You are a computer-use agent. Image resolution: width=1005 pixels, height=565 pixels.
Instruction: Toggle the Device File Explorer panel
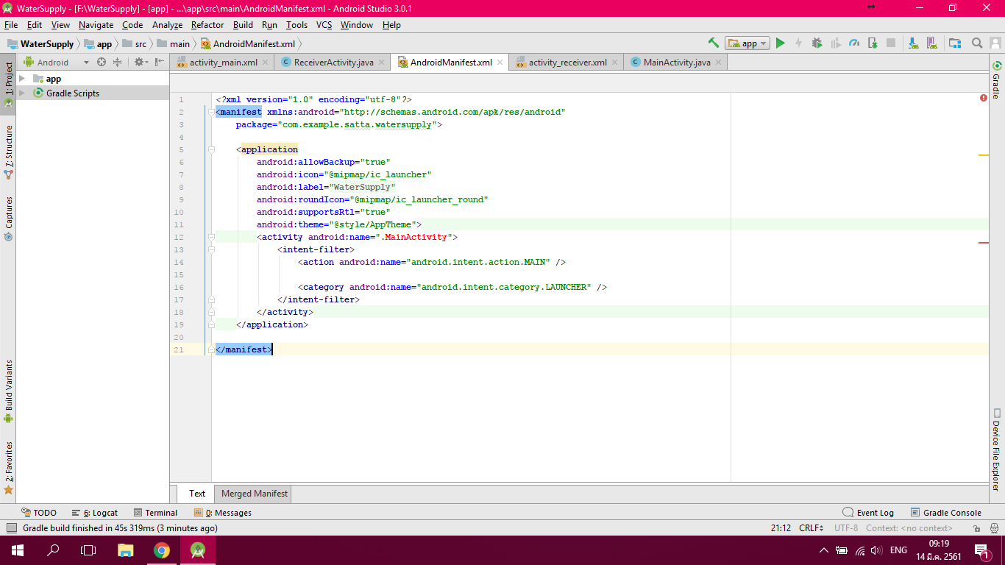coord(996,449)
